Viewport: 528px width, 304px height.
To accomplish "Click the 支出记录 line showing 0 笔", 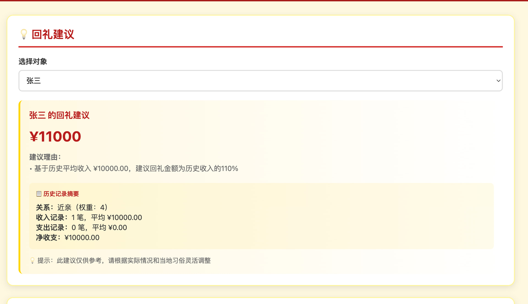I will (x=81, y=228).
